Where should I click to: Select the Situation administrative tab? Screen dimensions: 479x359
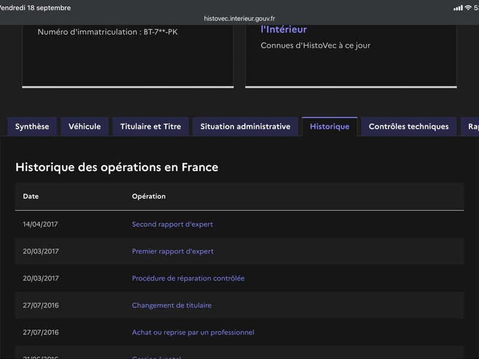245,126
